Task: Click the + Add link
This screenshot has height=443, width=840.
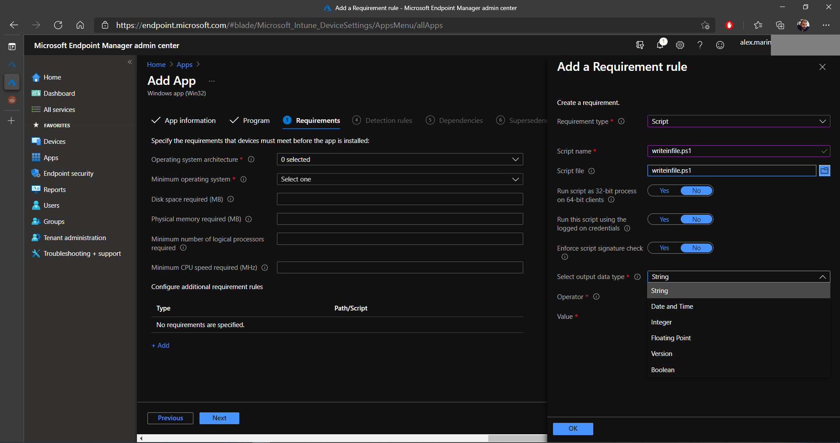Action: (161, 345)
